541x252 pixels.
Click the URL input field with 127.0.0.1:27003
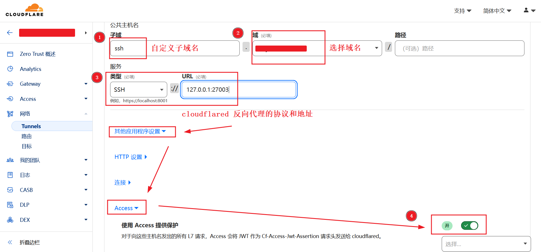coord(239,90)
